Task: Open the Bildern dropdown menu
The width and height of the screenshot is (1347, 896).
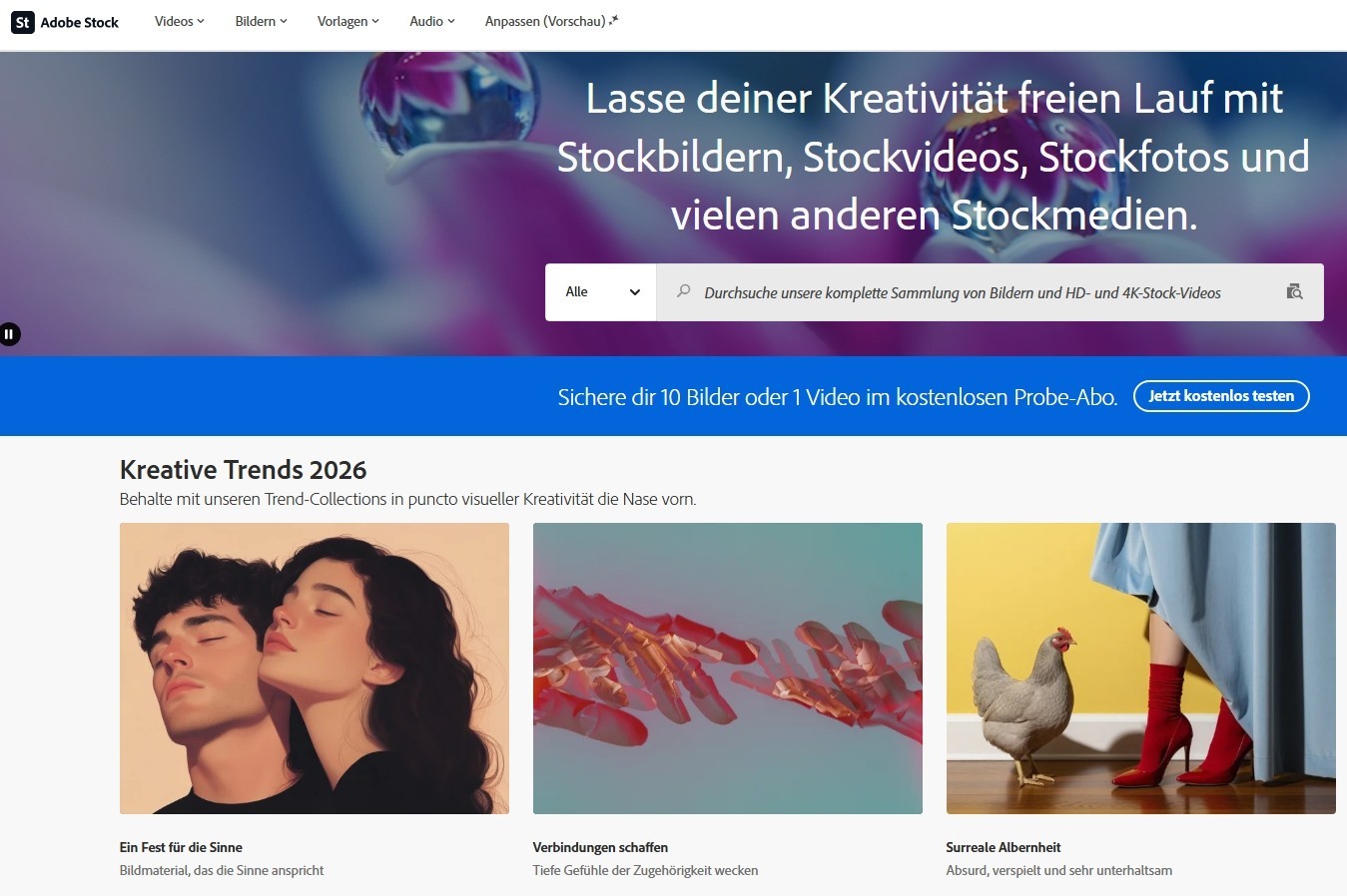Action: pos(261,21)
